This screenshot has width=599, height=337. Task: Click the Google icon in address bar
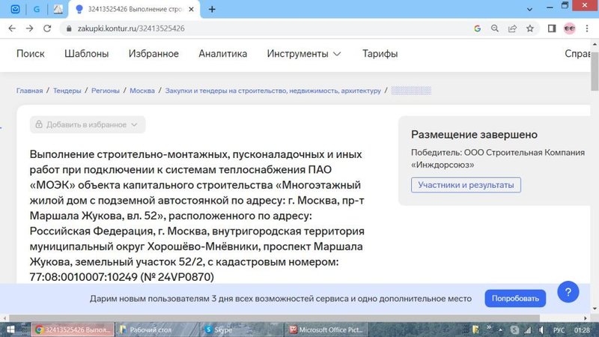click(477, 28)
